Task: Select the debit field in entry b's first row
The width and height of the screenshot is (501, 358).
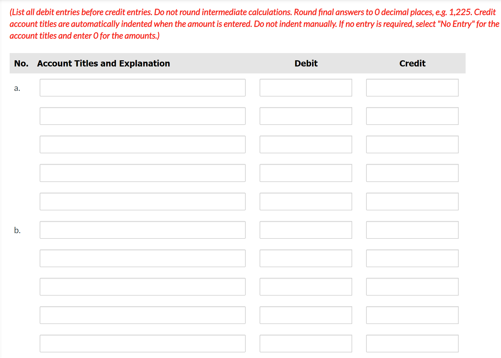Action: [306, 230]
